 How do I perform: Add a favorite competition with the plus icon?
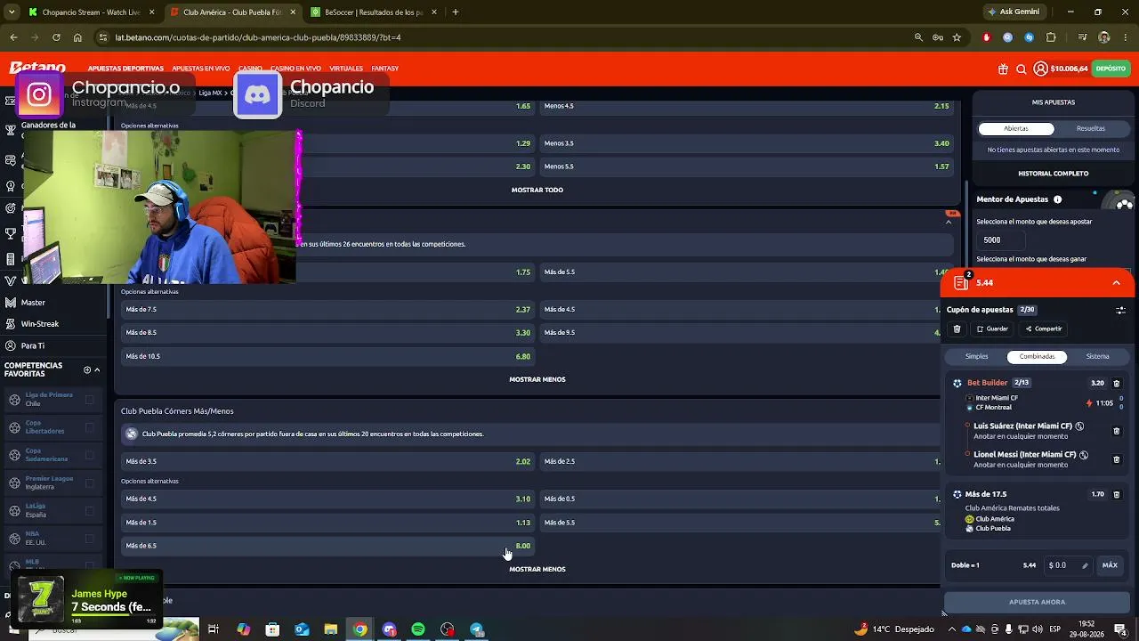tap(87, 369)
